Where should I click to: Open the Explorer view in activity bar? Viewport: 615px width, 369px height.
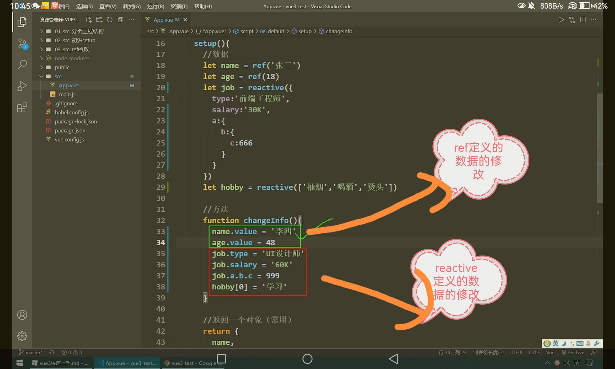22,22
